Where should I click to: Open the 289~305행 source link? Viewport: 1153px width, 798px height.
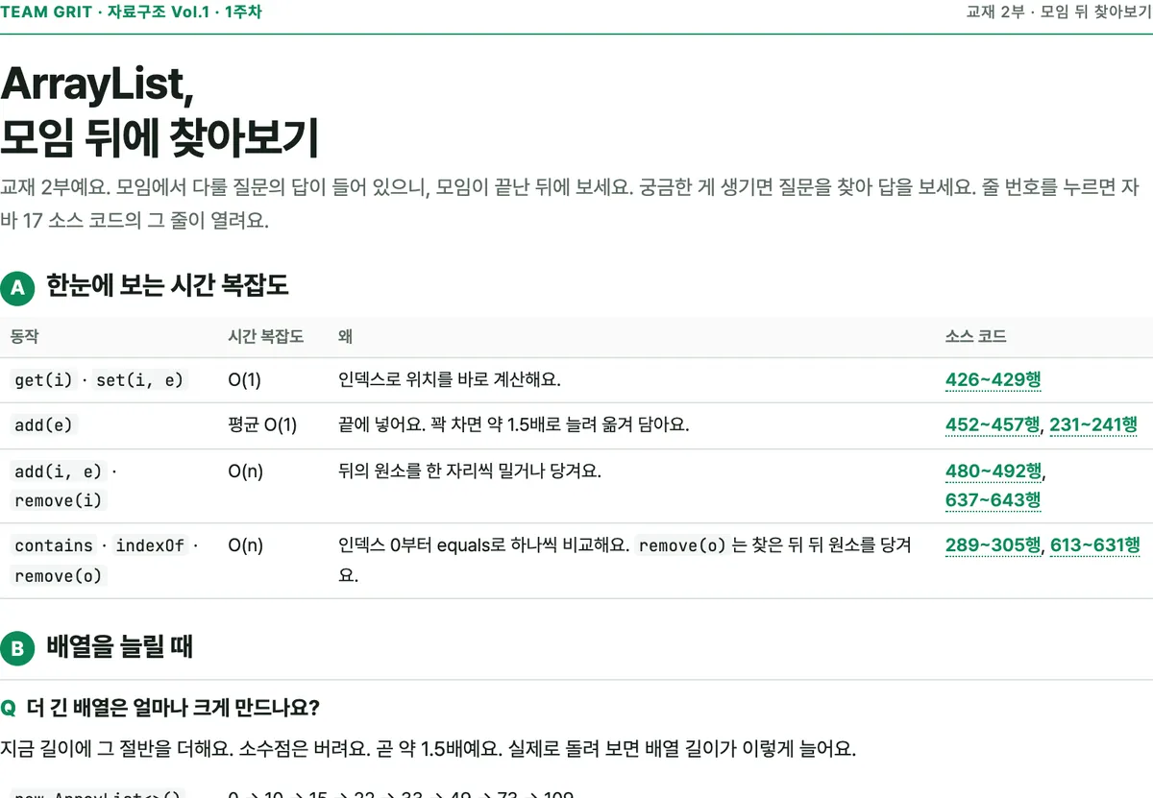(993, 545)
